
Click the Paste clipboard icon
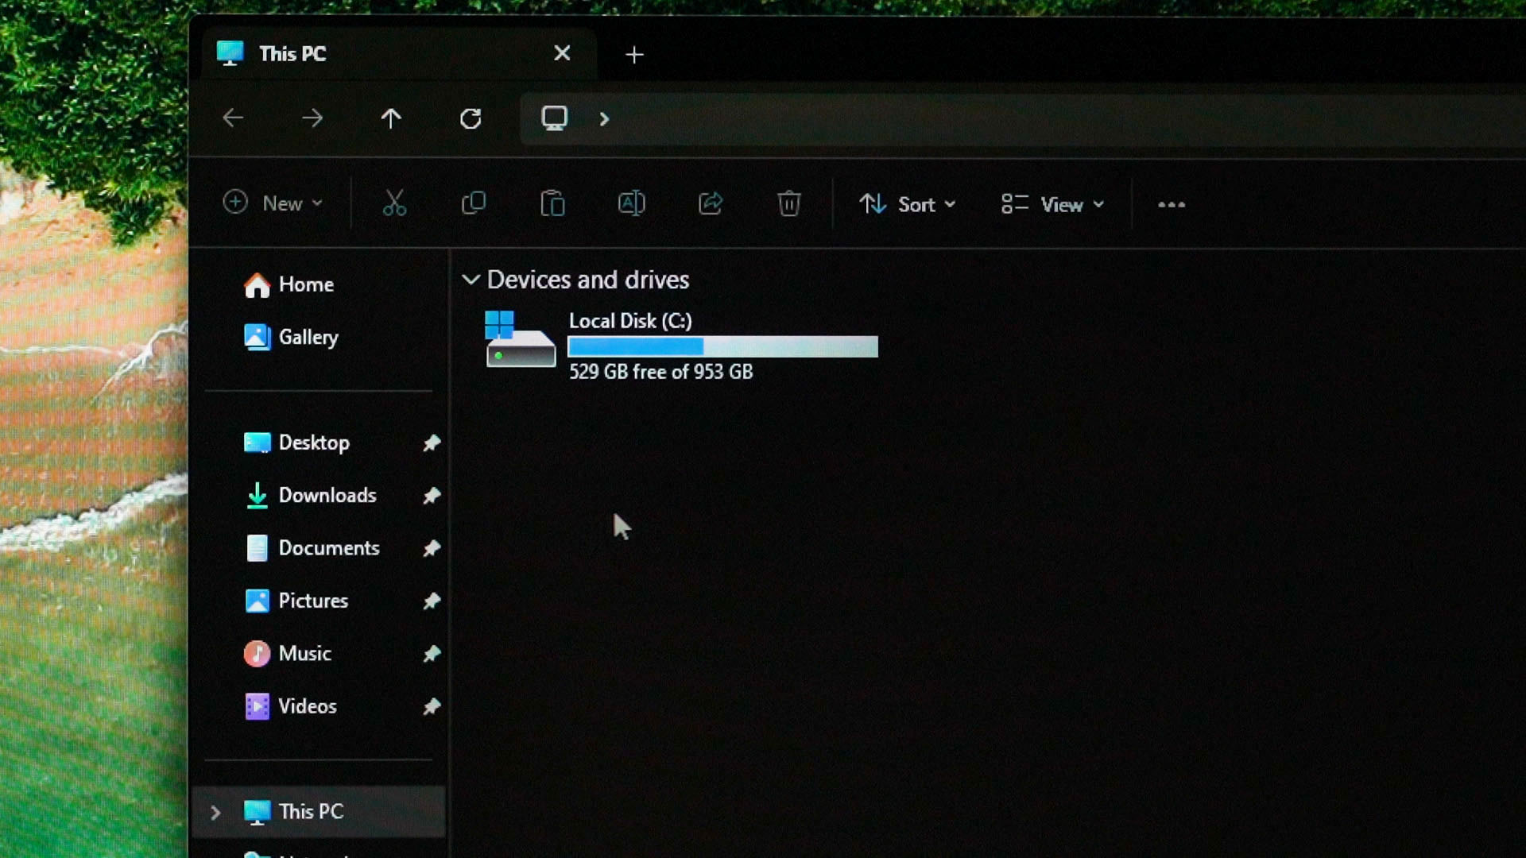pos(552,203)
